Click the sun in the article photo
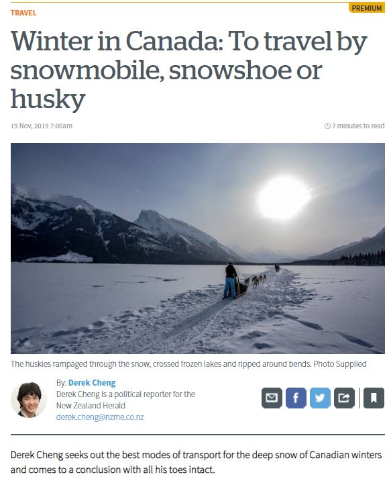The height and width of the screenshot is (483, 389). click(x=282, y=199)
